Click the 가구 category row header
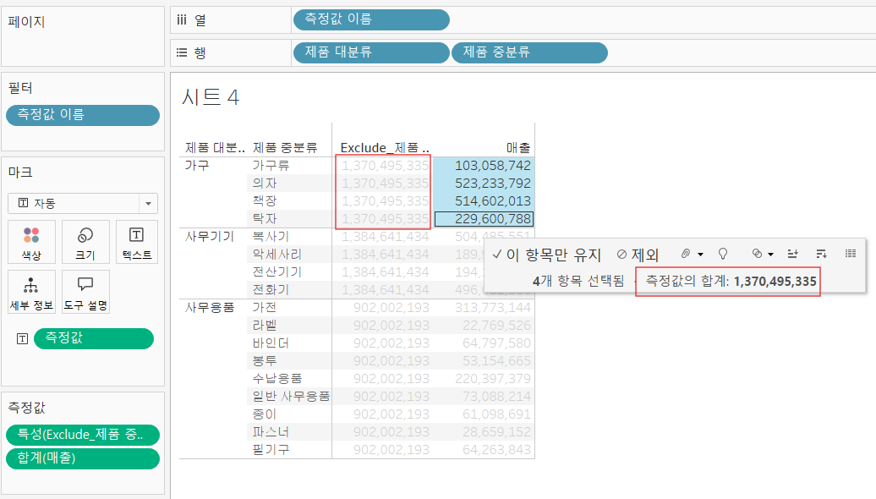The height and width of the screenshot is (499, 876). pyautogui.click(x=197, y=166)
